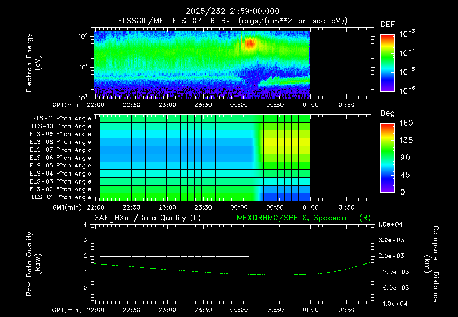458x317 pixels.
Task: Click the 10² energy axis tick label
Action: pos(83,36)
